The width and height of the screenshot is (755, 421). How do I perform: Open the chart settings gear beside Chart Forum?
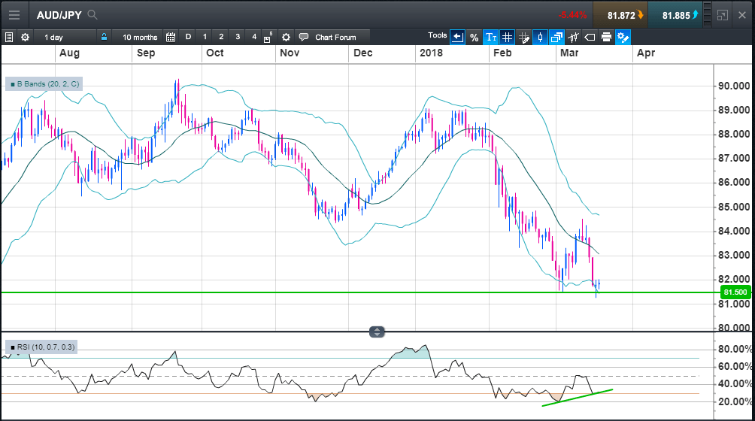[x=286, y=37]
